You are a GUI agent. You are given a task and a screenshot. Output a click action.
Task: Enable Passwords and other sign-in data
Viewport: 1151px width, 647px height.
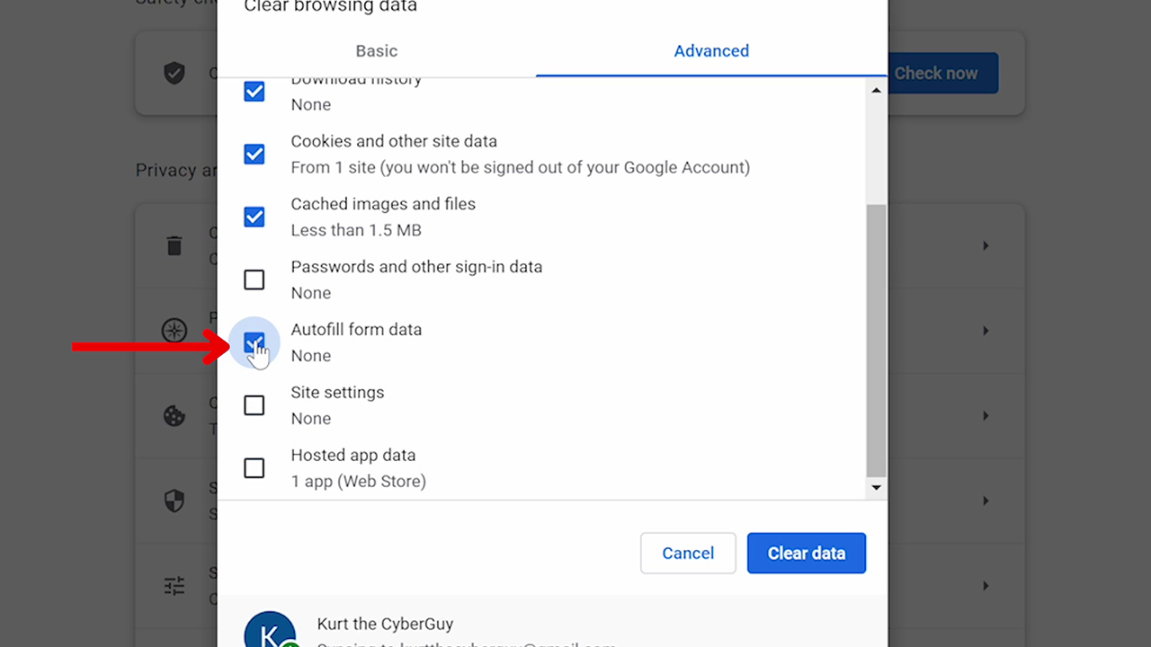click(x=254, y=279)
